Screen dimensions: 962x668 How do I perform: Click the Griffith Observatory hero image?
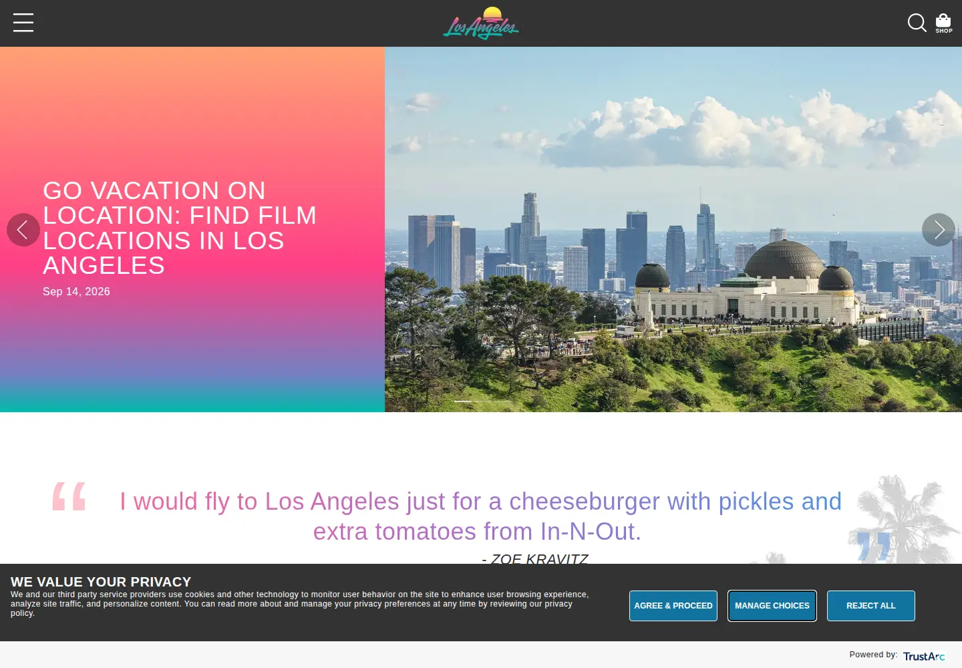pos(673,229)
